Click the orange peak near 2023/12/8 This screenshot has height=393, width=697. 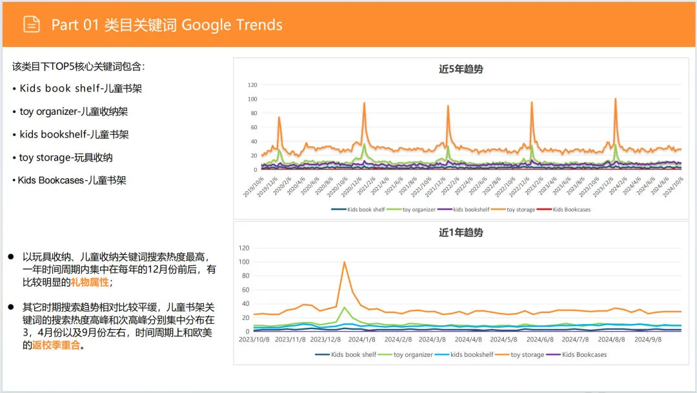(x=345, y=262)
